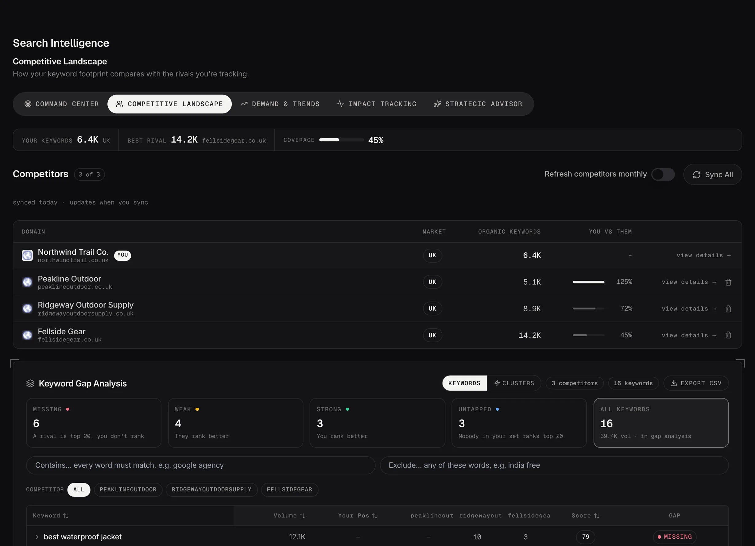The width and height of the screenshot is (755, 546).
Task: Open the 16 keywords selector
Action: [633, 383]
